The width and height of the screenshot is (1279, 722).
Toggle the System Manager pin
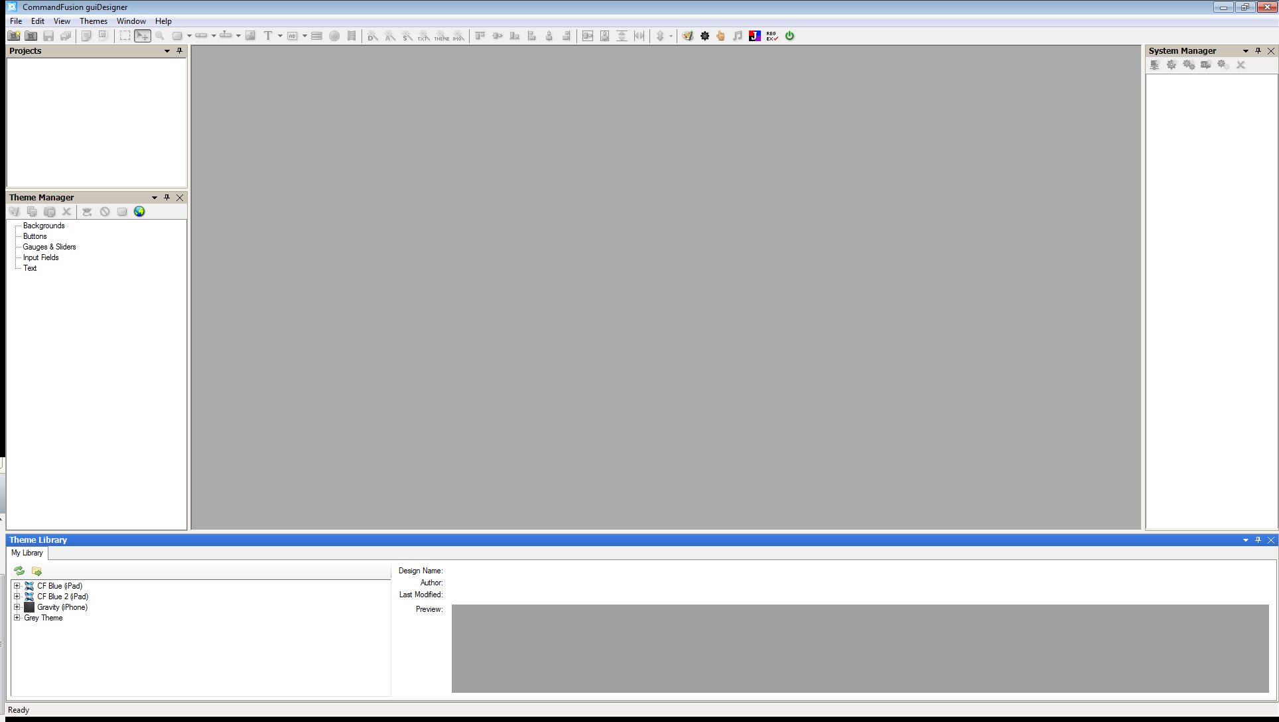pyautogui.click(x=1258, y=50)
